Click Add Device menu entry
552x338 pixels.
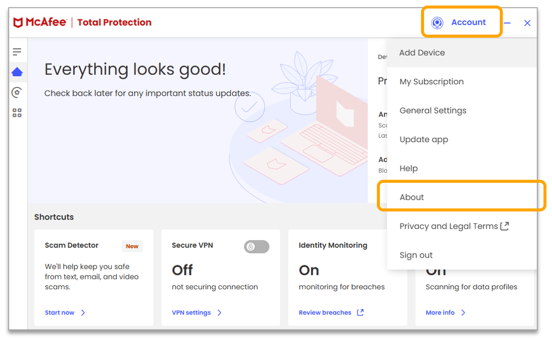tap(422, 53)
